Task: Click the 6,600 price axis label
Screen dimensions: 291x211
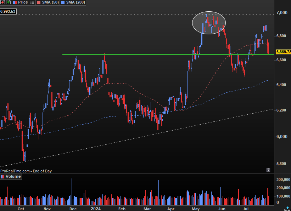Action: tap(281, 60)
